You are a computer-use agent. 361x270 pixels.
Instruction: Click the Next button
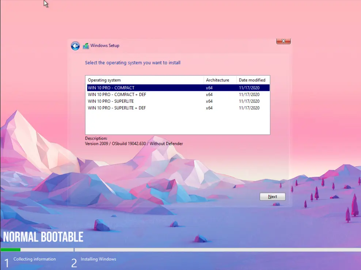pyautogui.click(x=273, y=197)
